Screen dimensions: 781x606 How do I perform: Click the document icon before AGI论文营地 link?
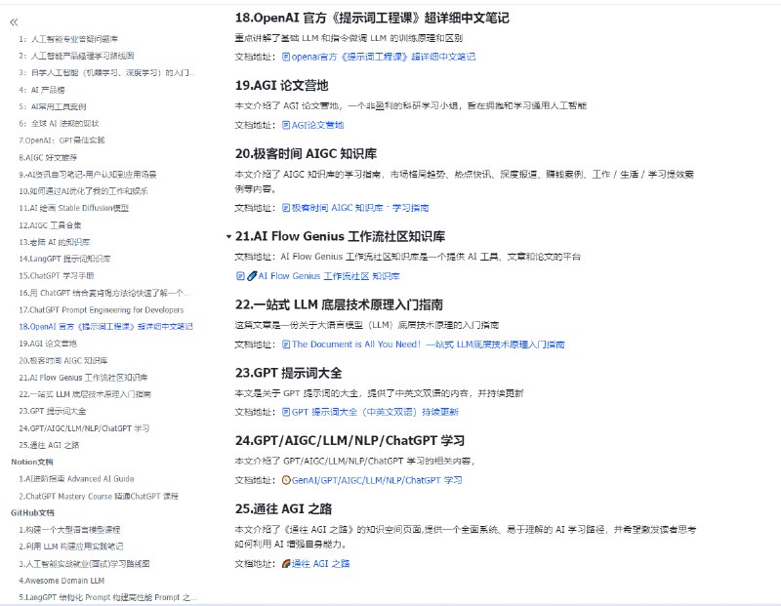point(286,125)
